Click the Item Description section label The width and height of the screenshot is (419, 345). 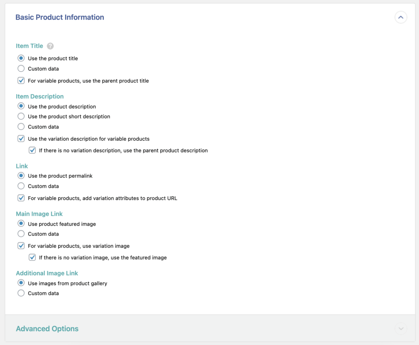tap(40, 96)
